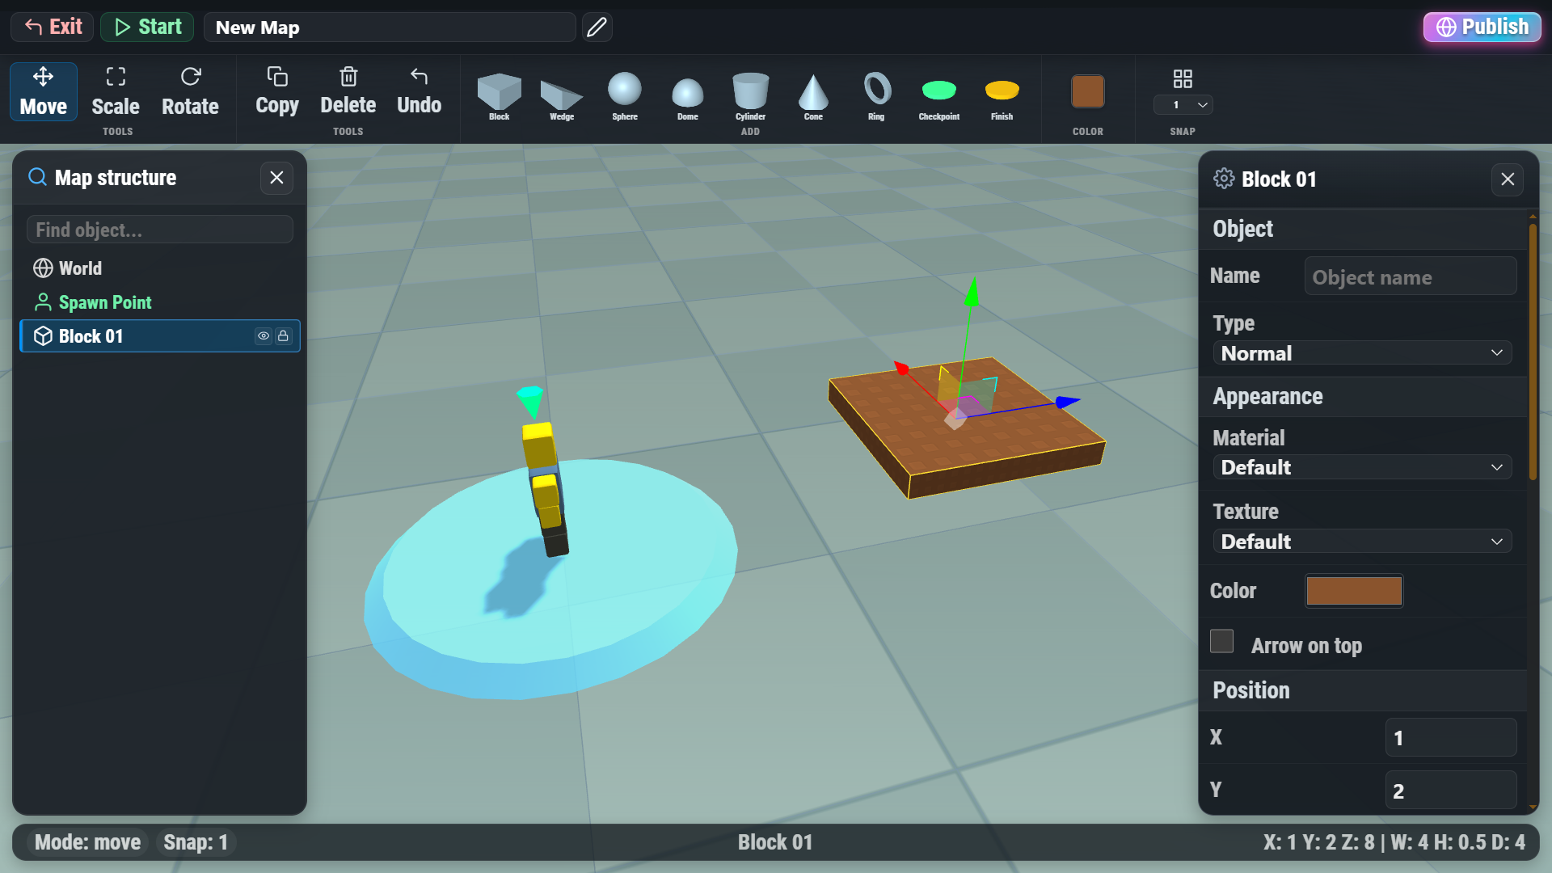This screenshot has width=1552, height=873.
Task: Select the Rotate tool
Action: click(x=189, y=91)
